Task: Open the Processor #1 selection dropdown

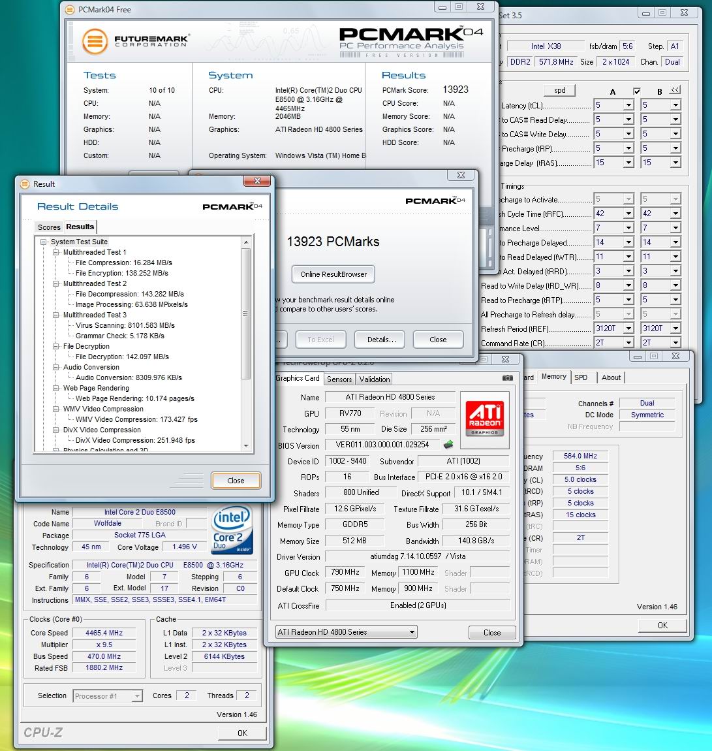Action: [x=137, y=696]
